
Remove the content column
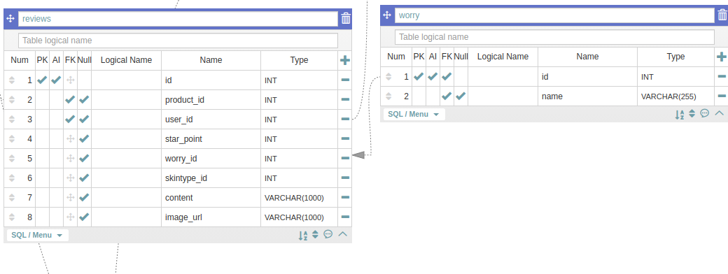(345, 197)
